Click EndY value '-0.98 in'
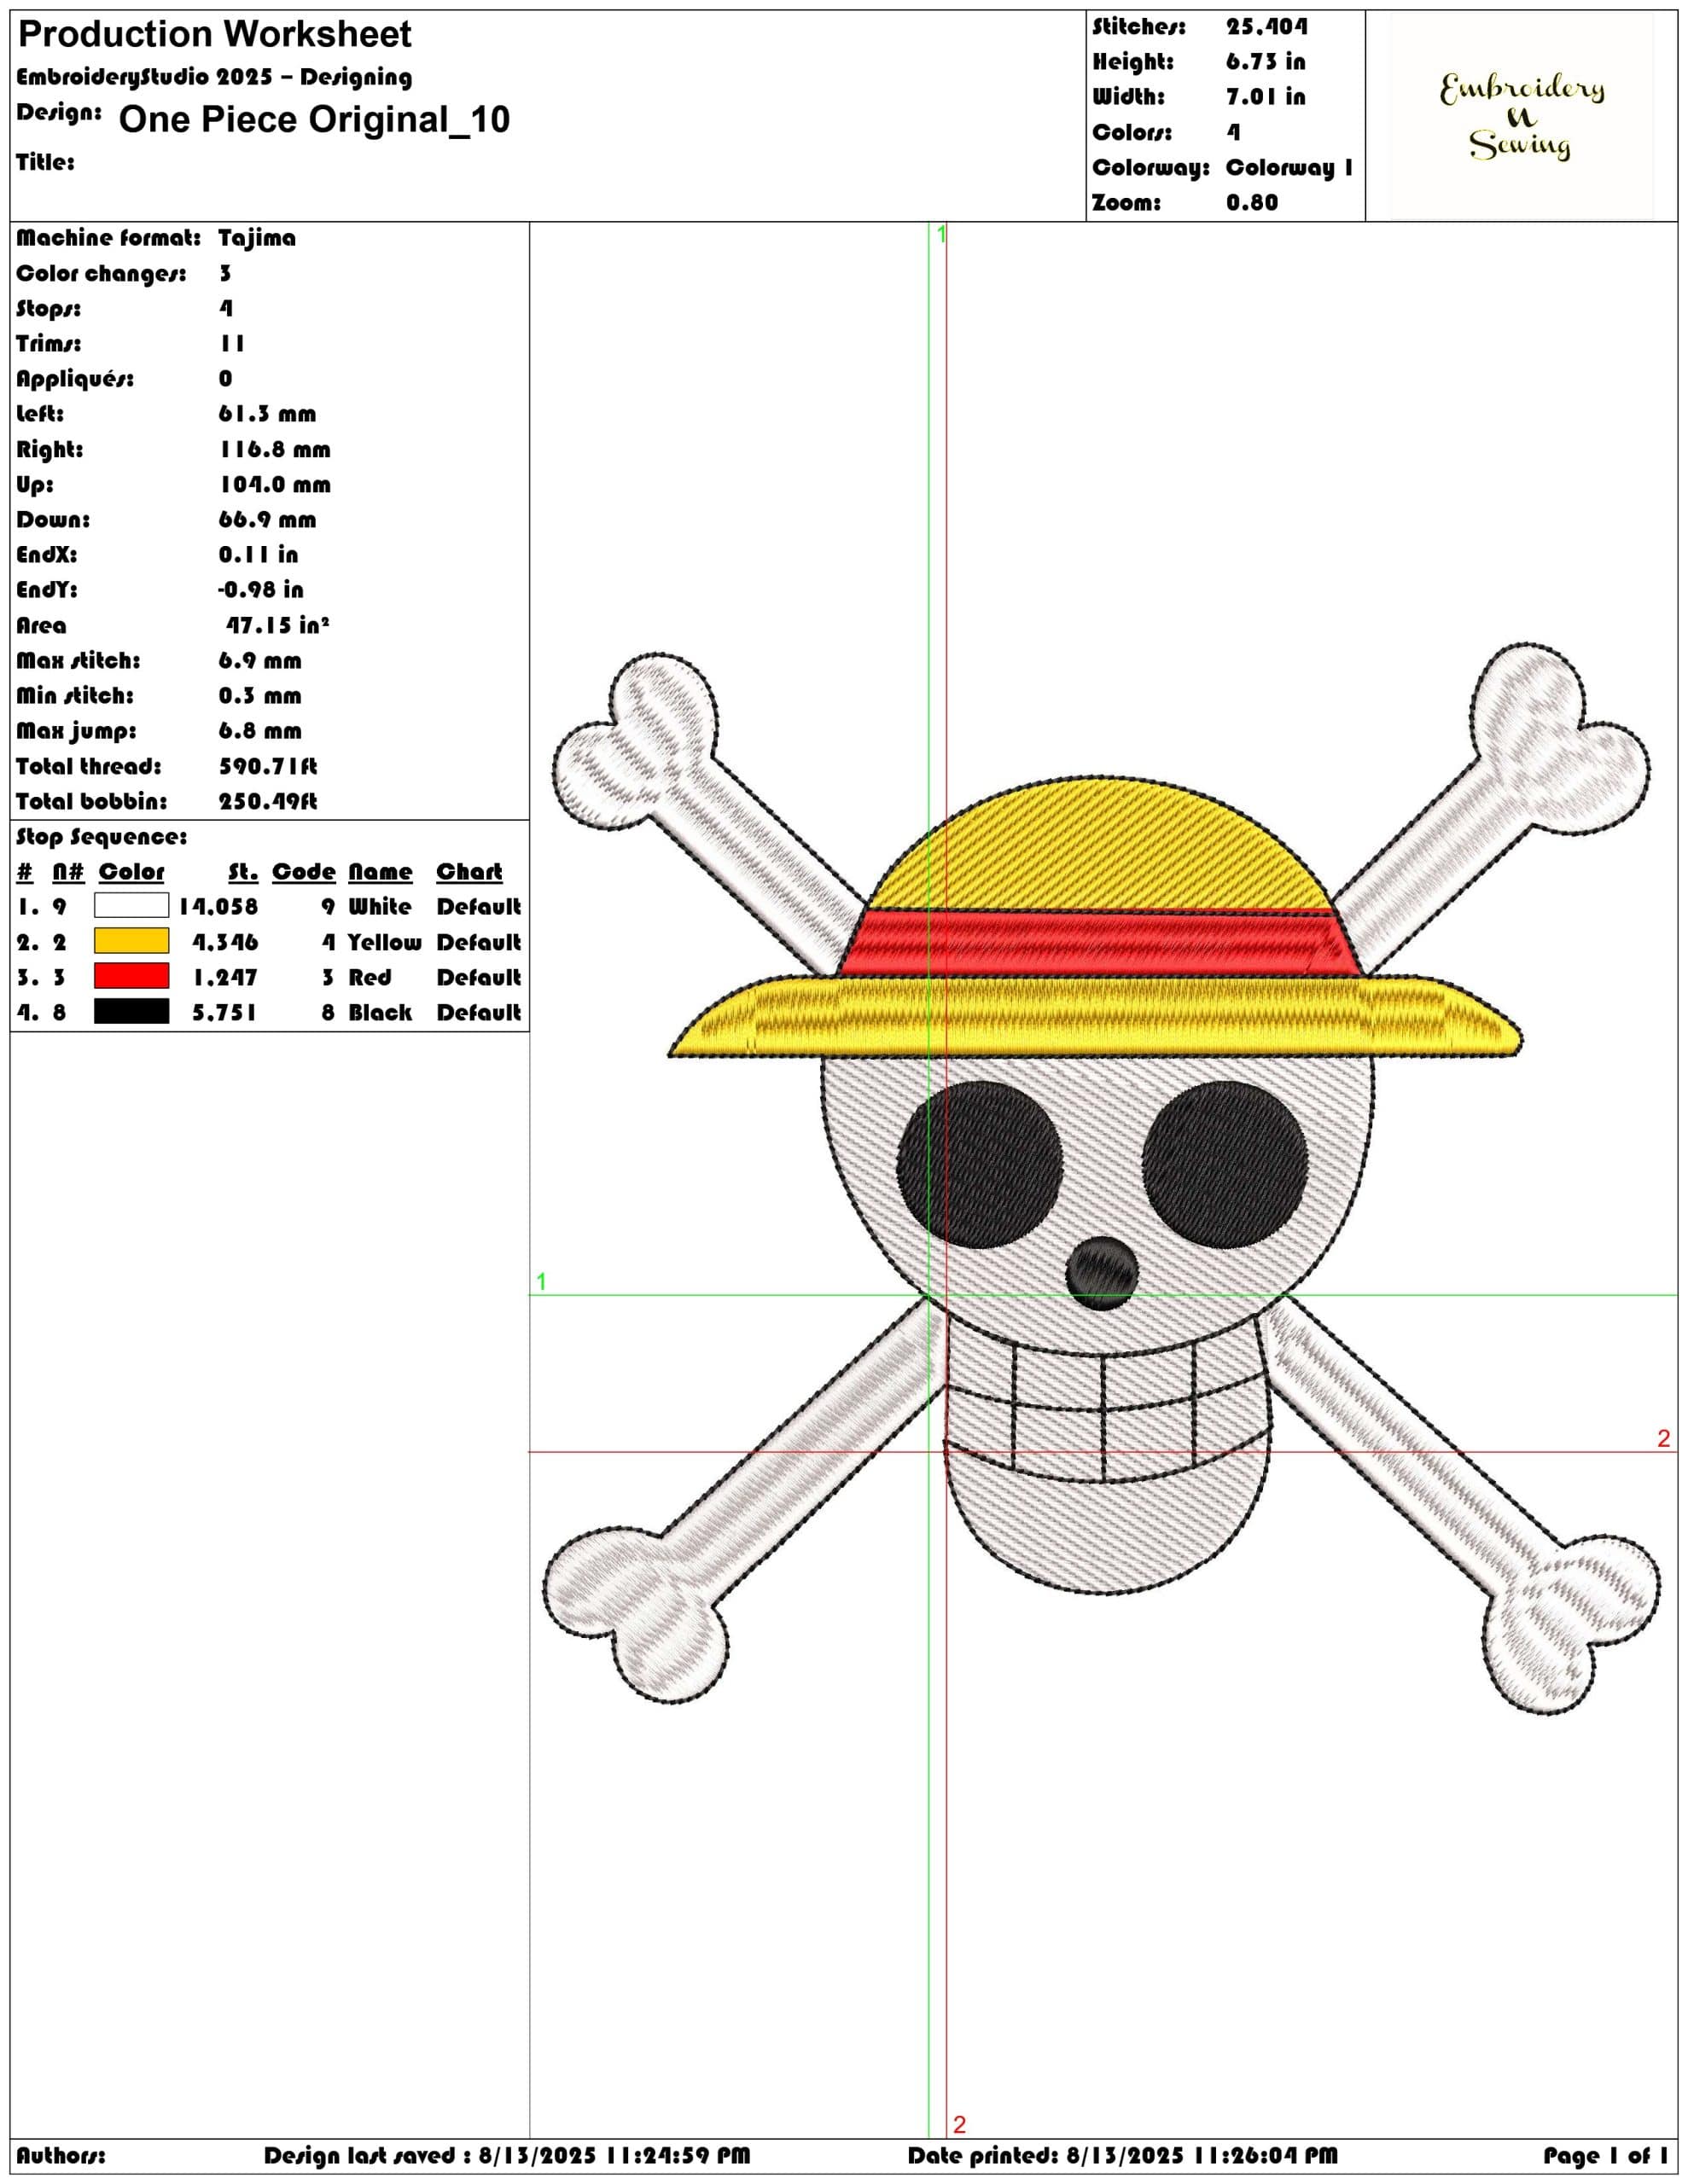 click(260, 590)
